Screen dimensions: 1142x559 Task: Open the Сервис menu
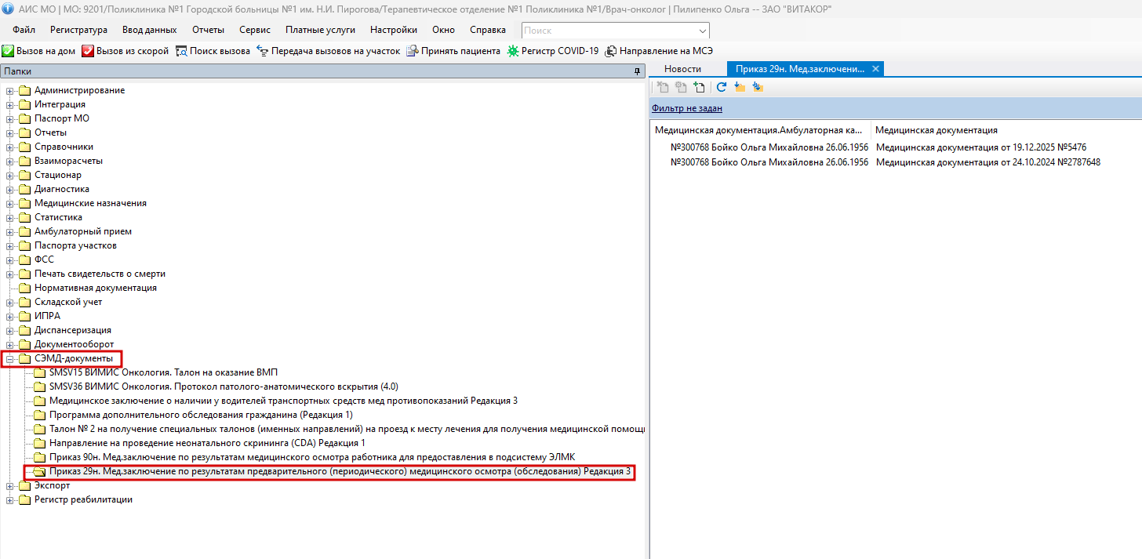255,30
